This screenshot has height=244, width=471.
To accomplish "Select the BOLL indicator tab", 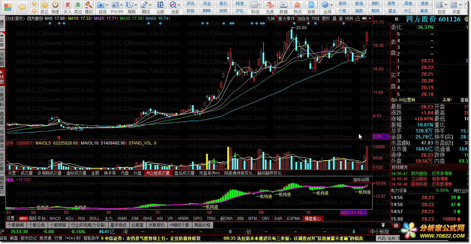I will pos(95,219).
